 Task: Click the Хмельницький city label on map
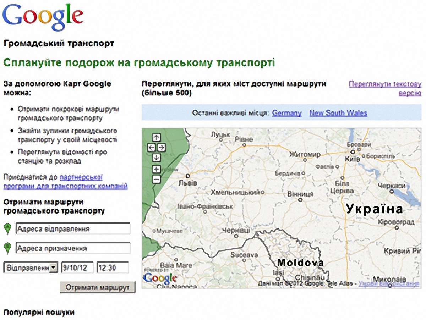point(235,193)
